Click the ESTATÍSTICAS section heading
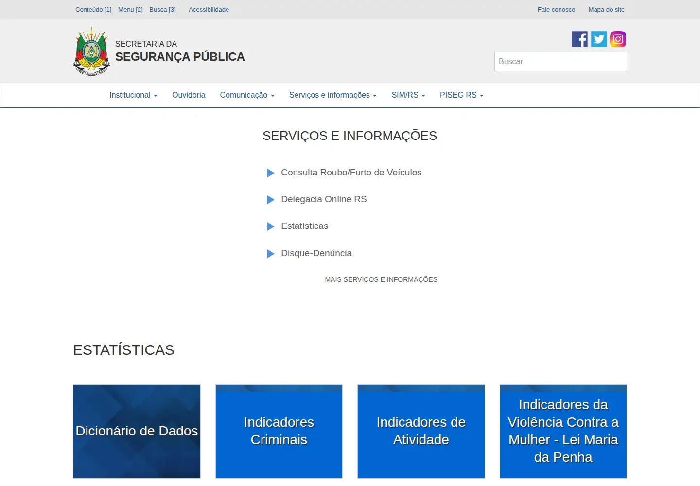 pos(123,350)
